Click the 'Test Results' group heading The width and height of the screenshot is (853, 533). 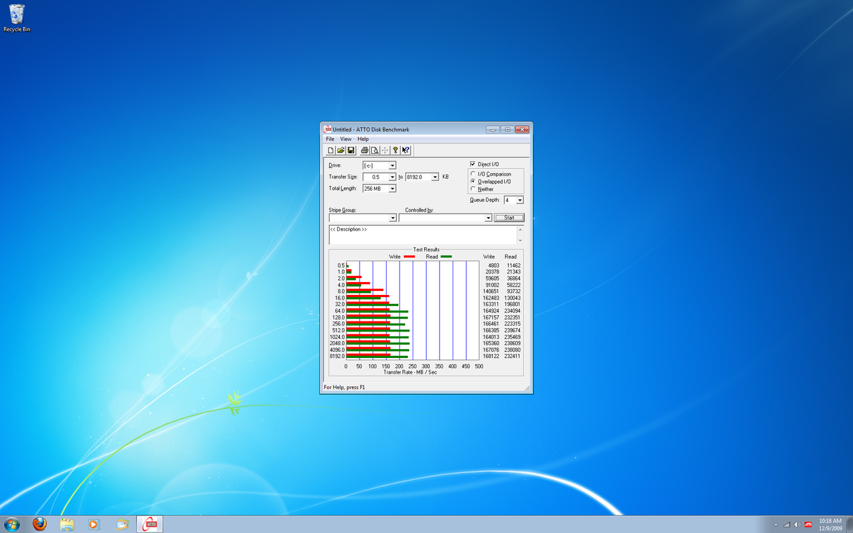tap(426, 250)
